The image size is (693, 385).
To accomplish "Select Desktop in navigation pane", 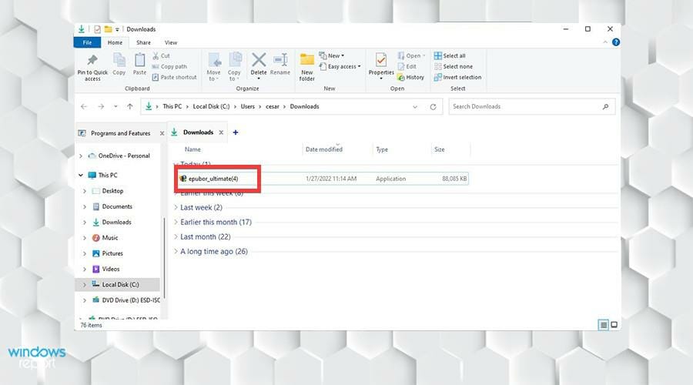I will [x=112, y=191].
